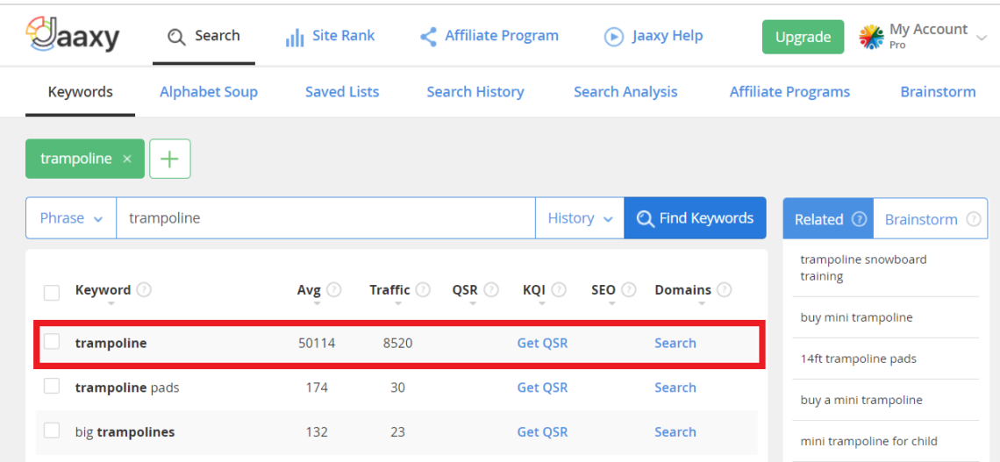Select the big trampolines row checkbox
Viewport: 1000px width, 462px height.
click(x=52, y=430)
